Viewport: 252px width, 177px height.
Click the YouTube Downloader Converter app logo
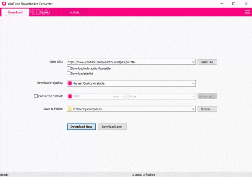coord(4,3)
